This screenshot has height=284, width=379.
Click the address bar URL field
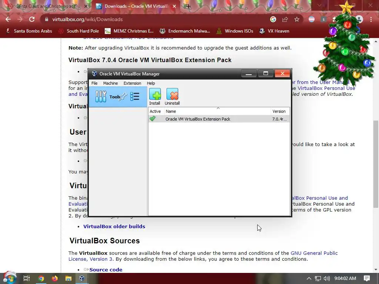(155, 19)
